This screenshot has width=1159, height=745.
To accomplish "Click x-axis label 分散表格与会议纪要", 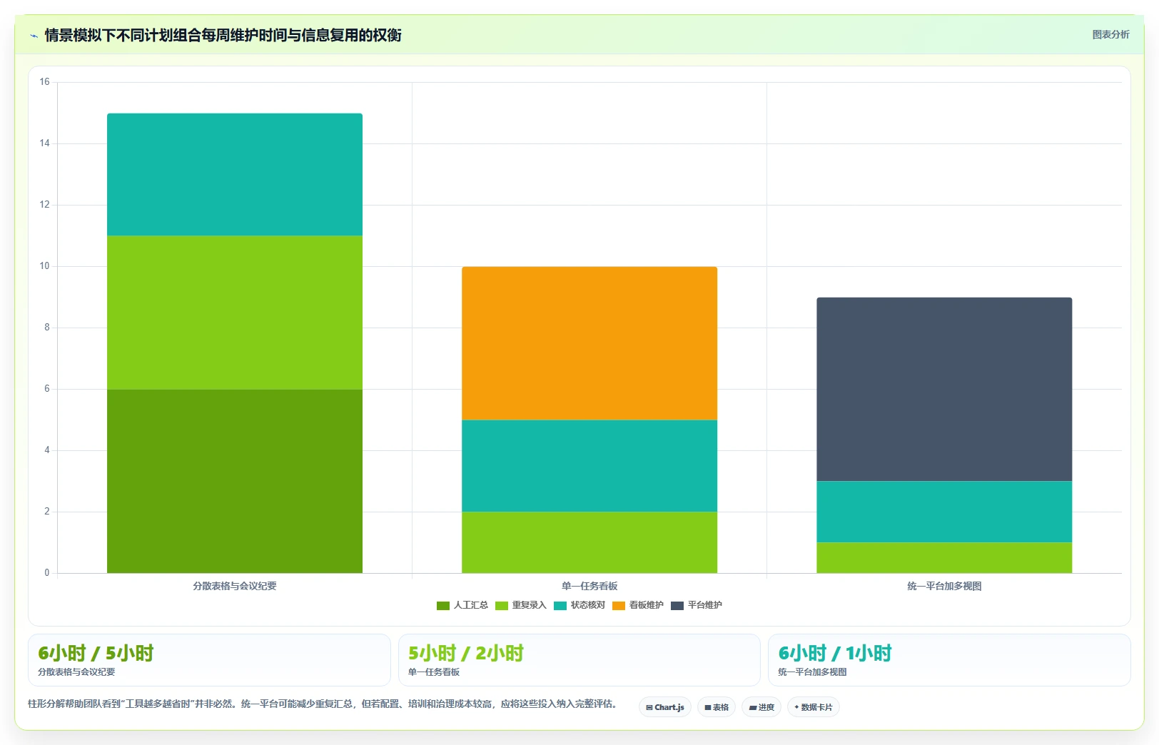I will click(235, 586).
